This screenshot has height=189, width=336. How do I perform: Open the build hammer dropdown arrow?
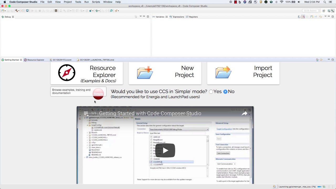19,11
